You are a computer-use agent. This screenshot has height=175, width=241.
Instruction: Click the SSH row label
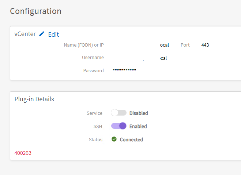click(98, 126)
